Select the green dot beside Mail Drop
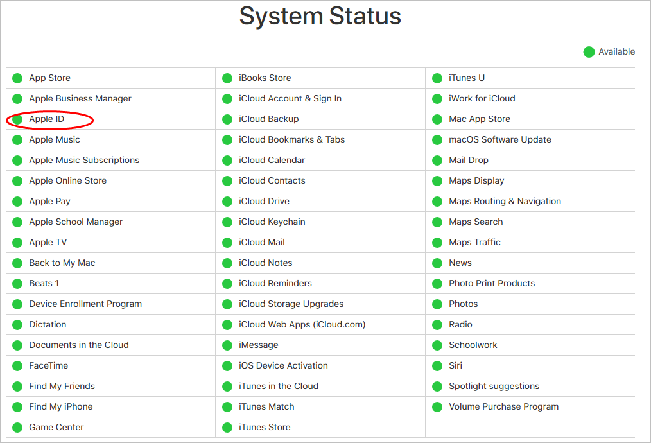651x443 pixels. pyautogui.click(x=437, y=161)
